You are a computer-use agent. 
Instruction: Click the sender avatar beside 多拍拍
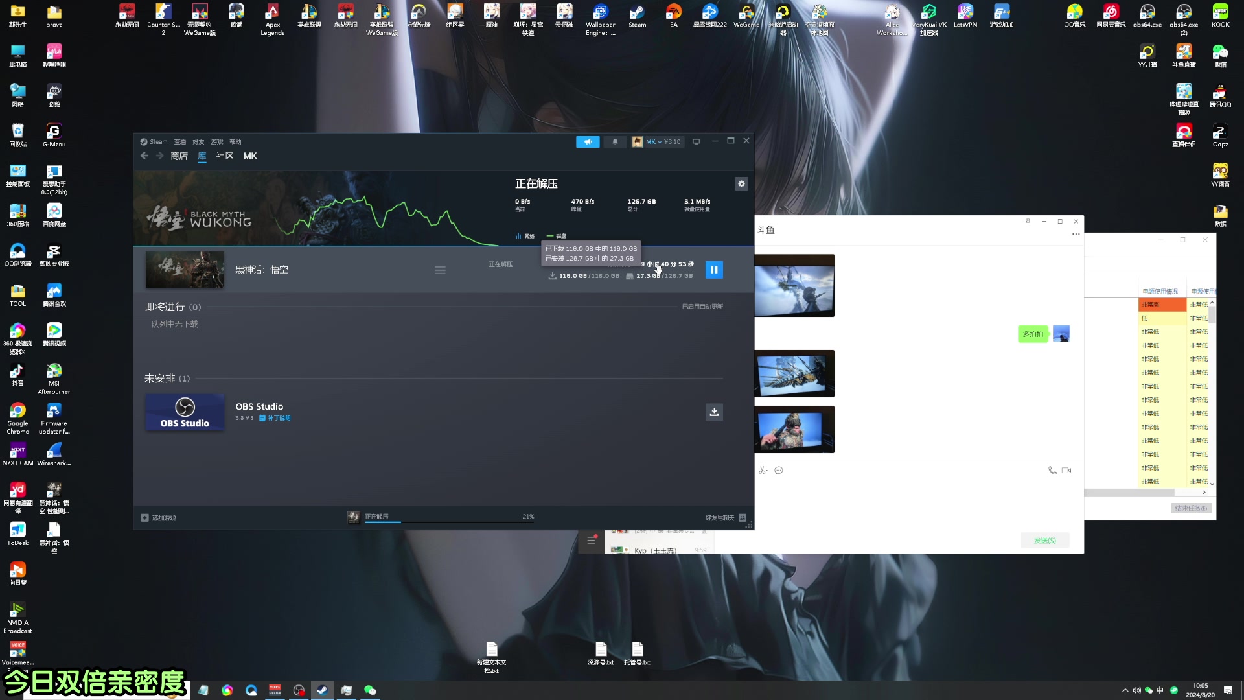1061,334
